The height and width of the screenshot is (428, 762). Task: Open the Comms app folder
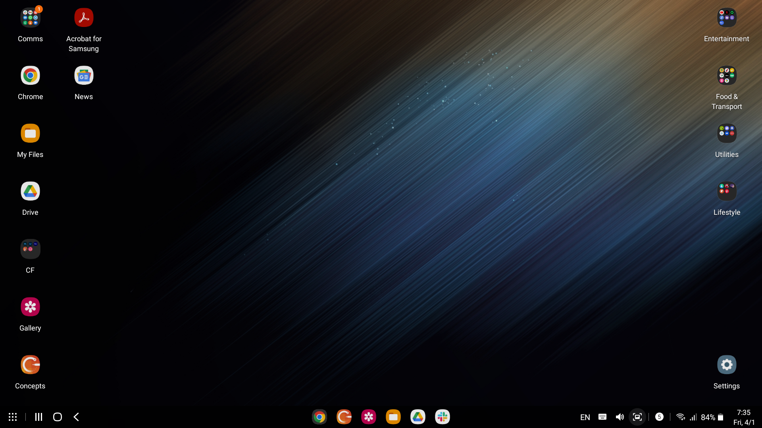pyautogui.click(x=30, y=18)
